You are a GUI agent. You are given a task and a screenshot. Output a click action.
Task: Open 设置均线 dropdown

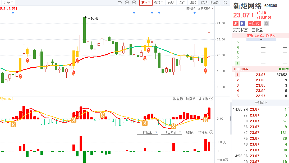(205, 8)
